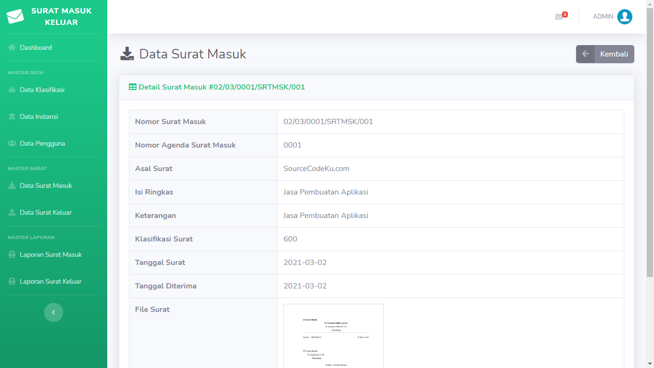Click the value 02/03/0001/SRTMSK/001 in table
Screen dimensions: 654x368
click(x=328, y=122)
